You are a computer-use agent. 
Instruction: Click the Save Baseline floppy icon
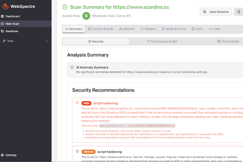click(x=205, y=12)
